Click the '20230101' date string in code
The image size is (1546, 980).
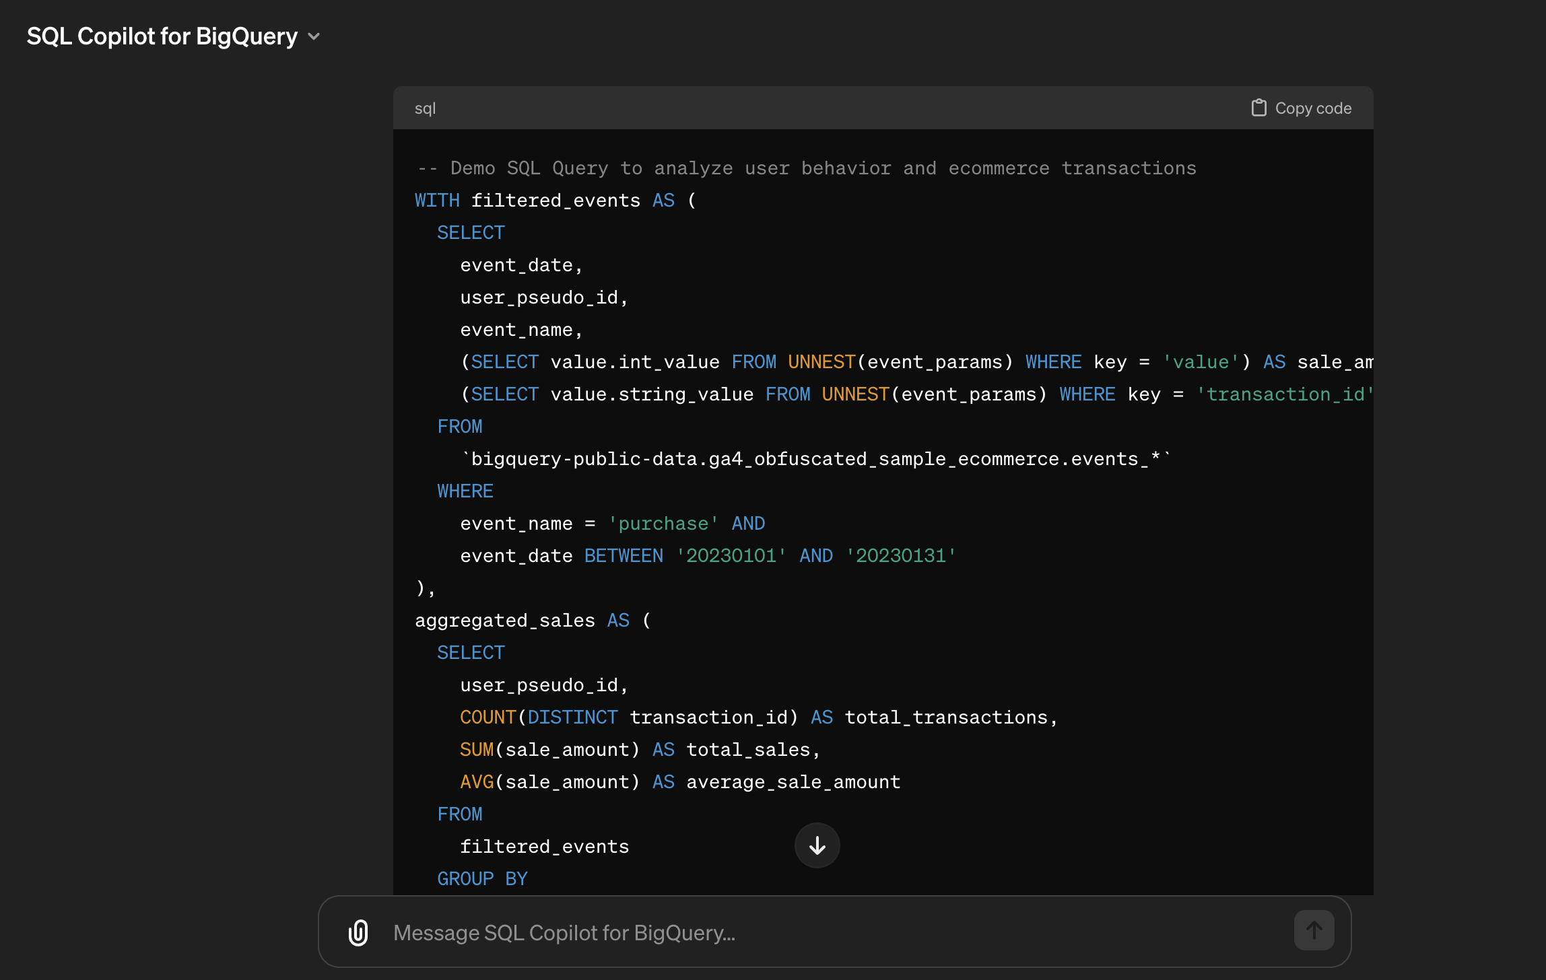pos(731,556)
